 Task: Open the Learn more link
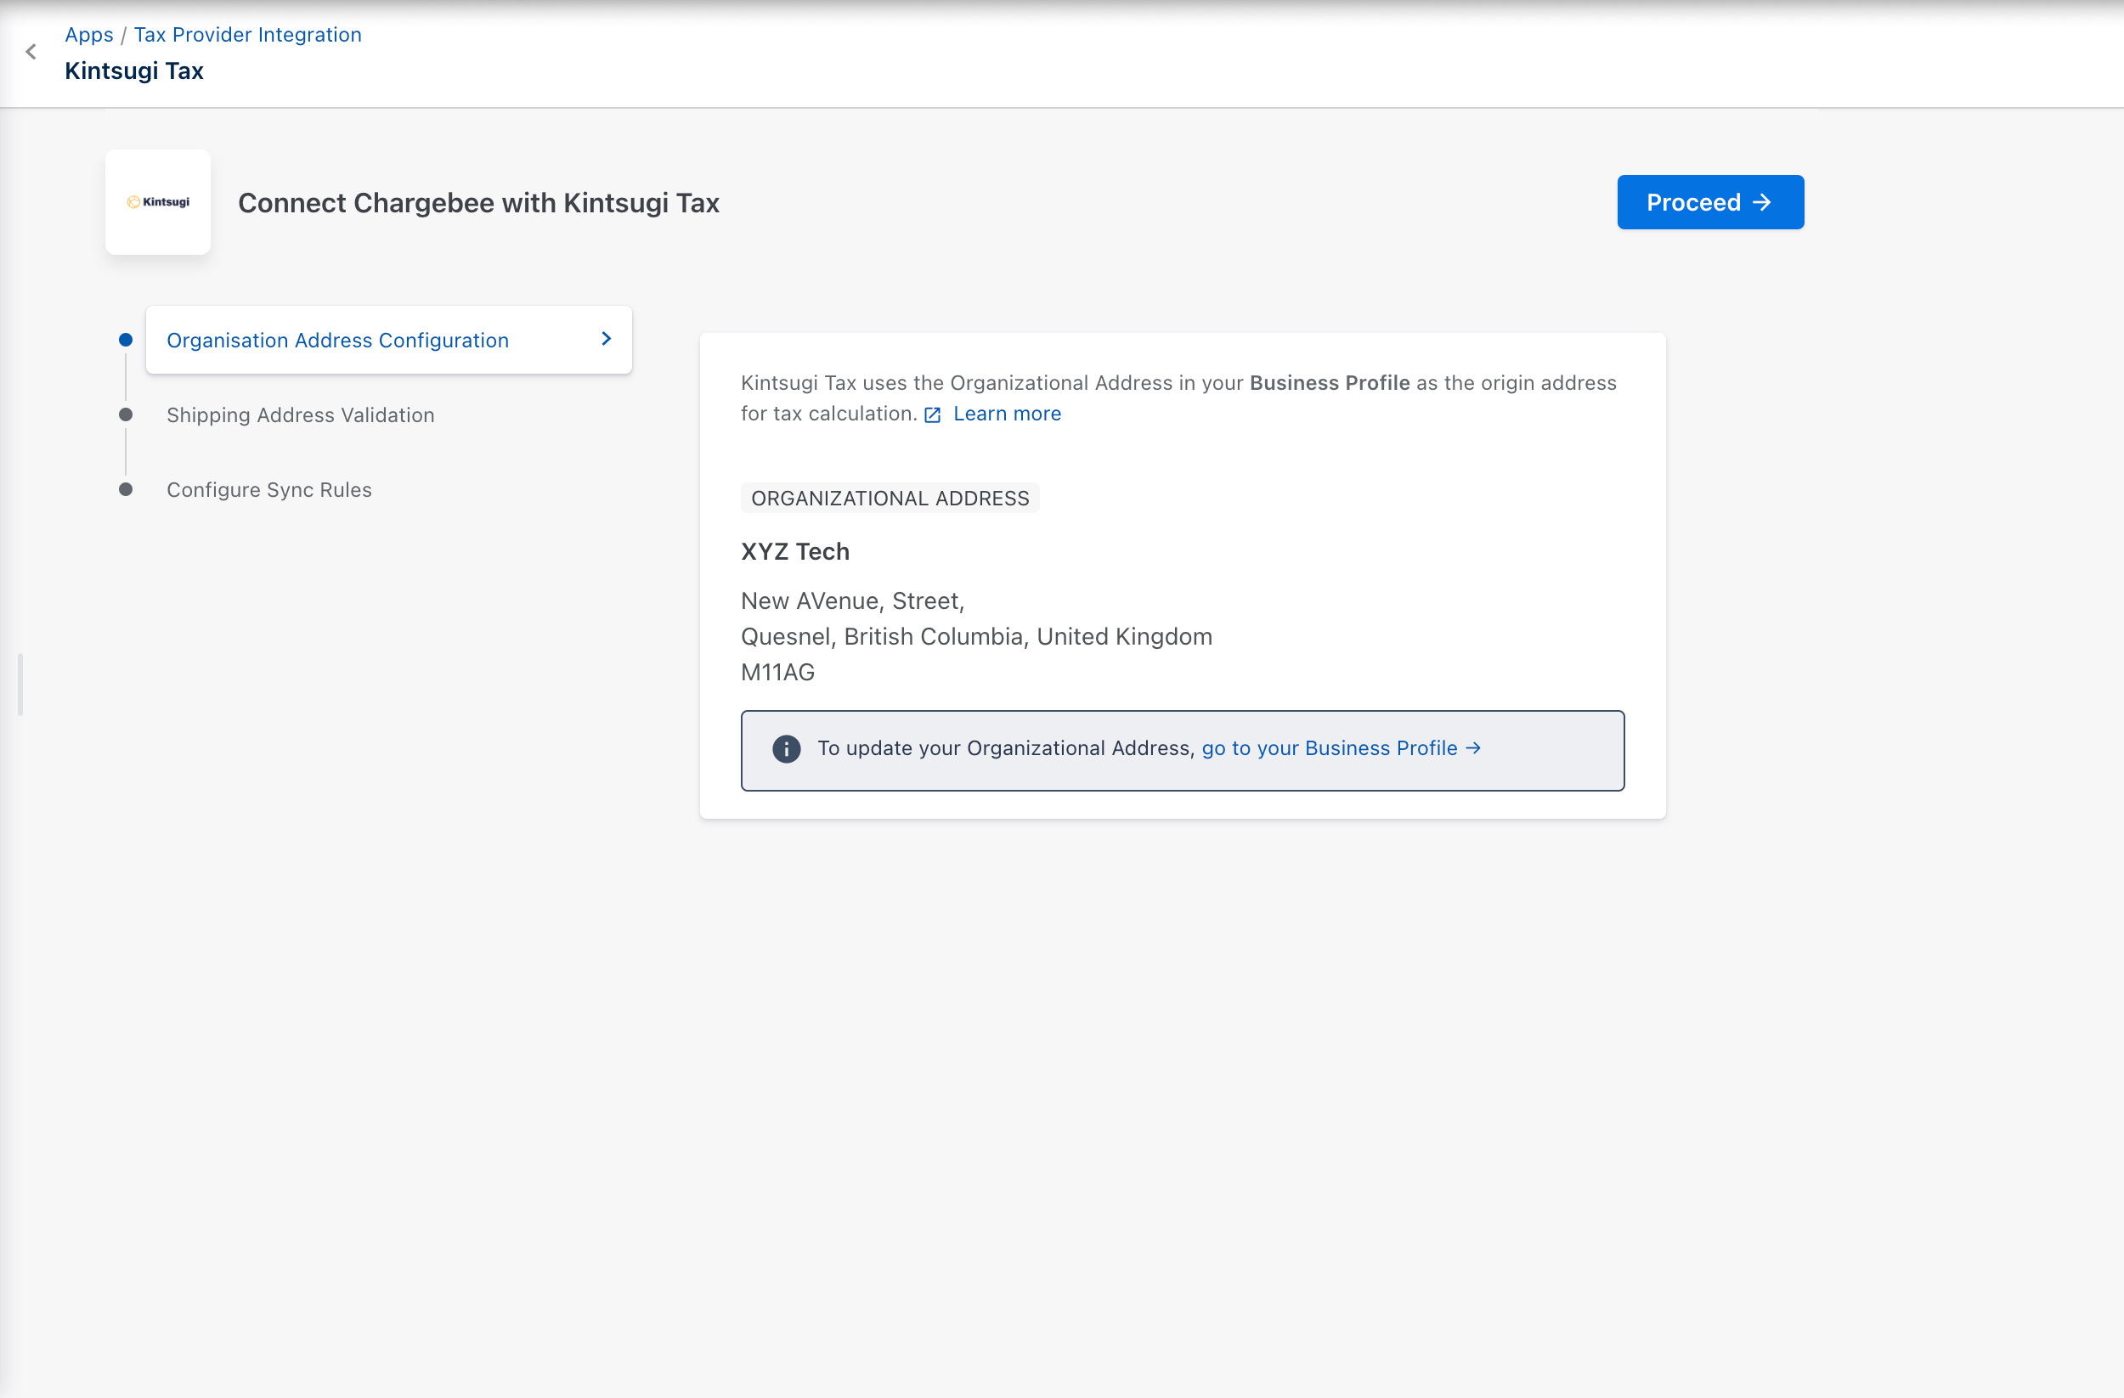coord(1007,414)
